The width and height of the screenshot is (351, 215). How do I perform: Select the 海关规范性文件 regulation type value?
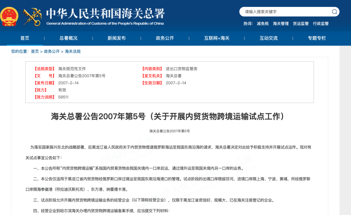point(72,69)
